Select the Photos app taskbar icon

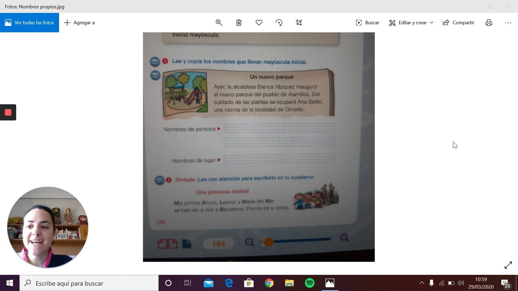pyautogui.click(x=330, y=283)
